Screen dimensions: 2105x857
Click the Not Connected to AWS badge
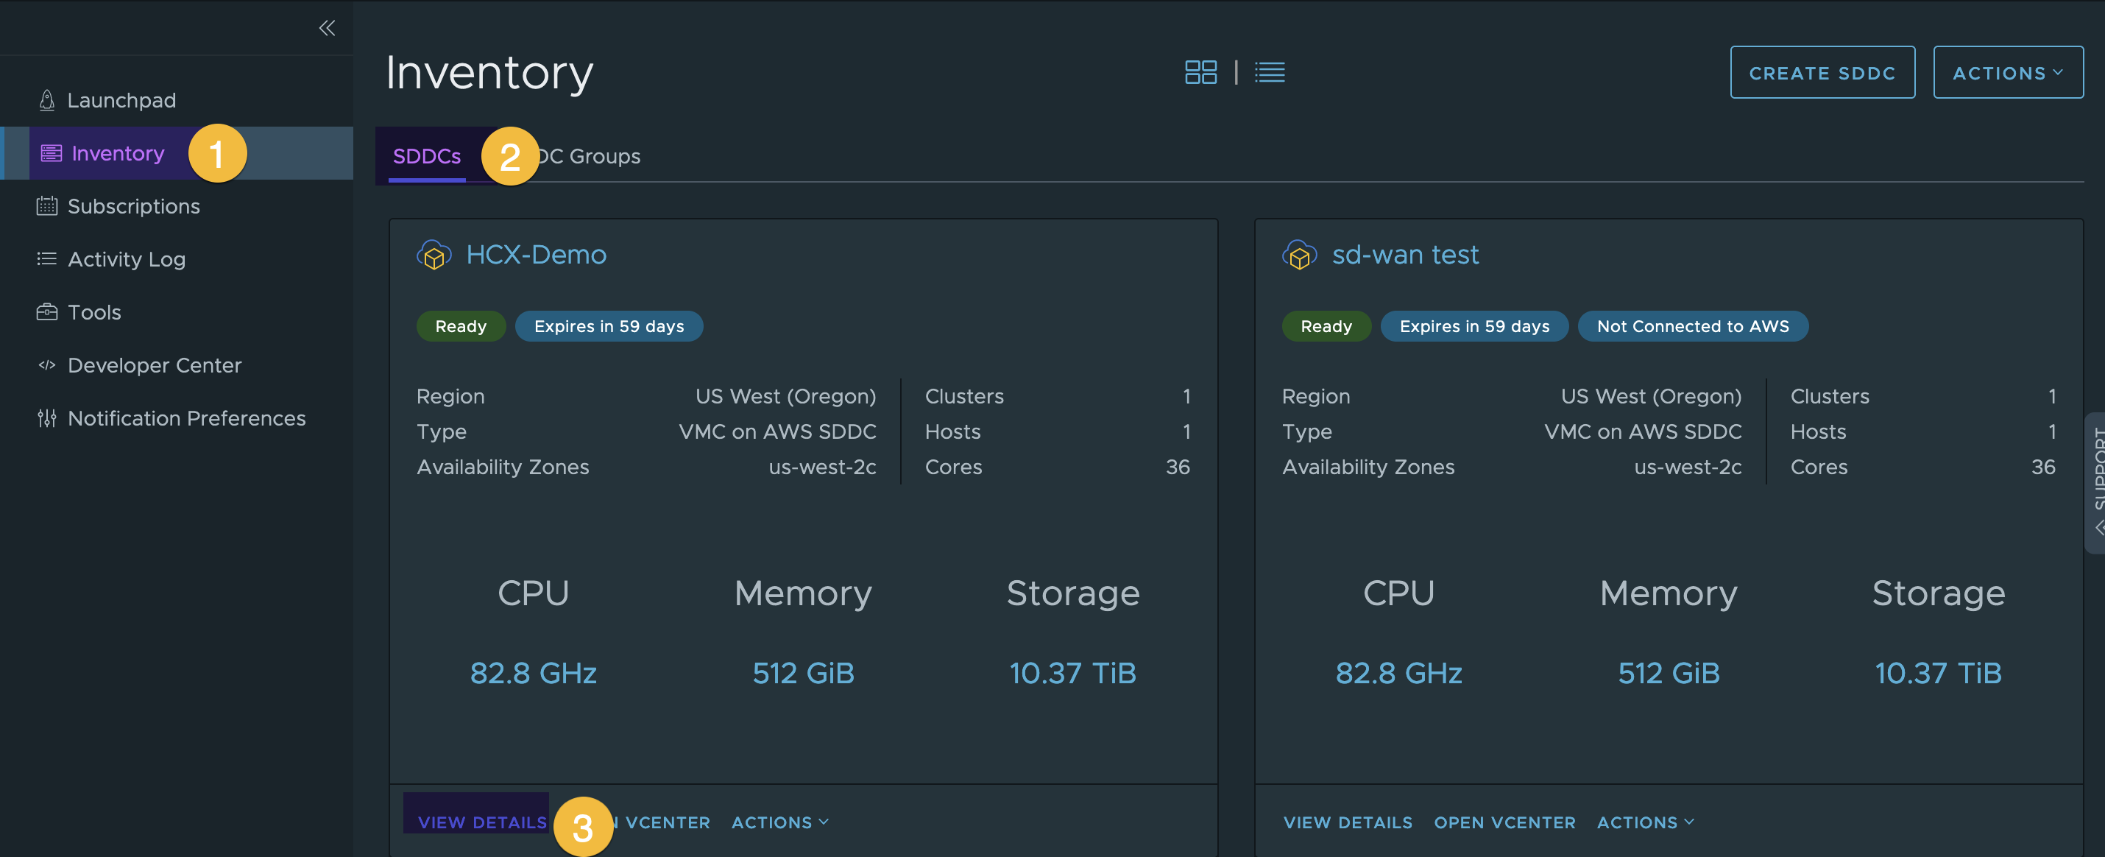(1692, 326)
